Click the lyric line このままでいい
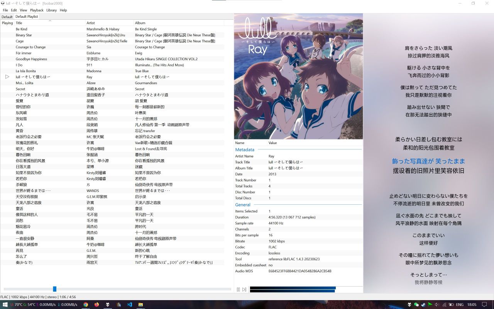Image resolution: width=494 pixels, height=309 pixels. [428, 235]
